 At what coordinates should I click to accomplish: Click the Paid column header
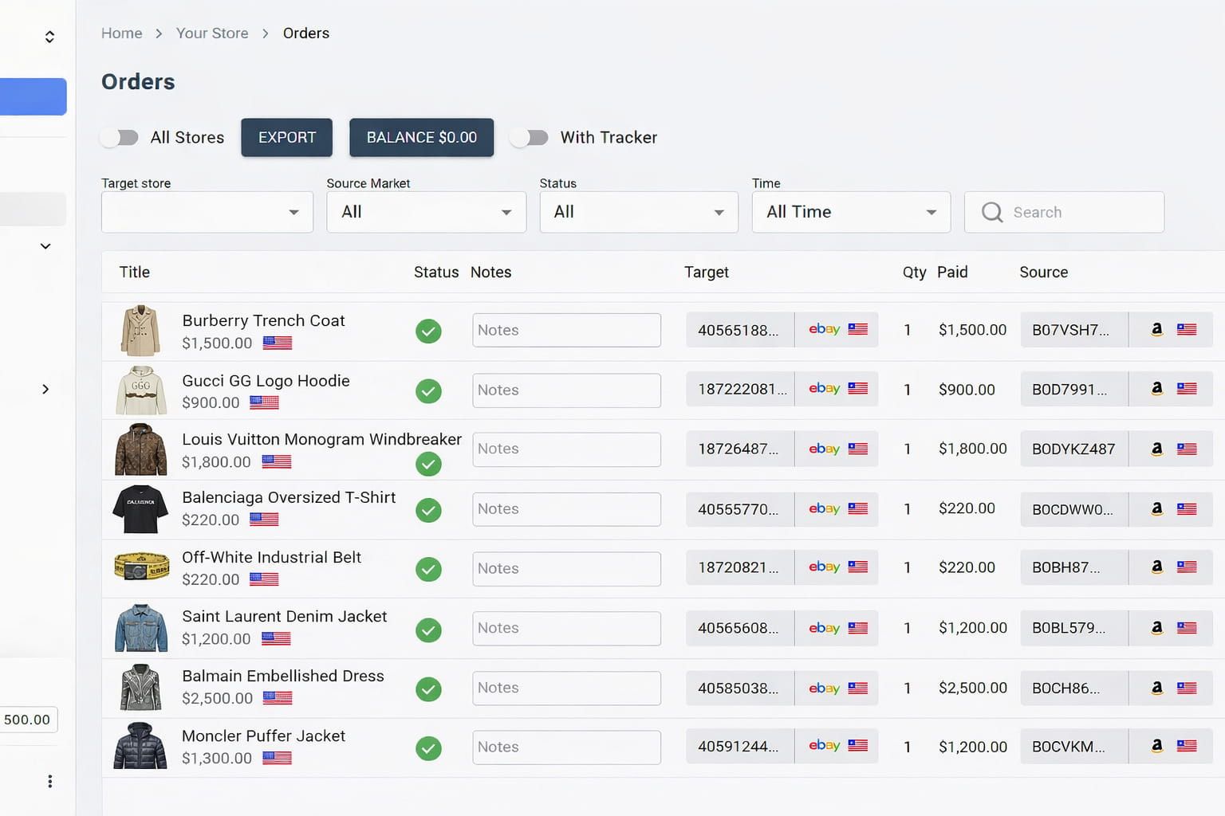click(x=952, y=272)
